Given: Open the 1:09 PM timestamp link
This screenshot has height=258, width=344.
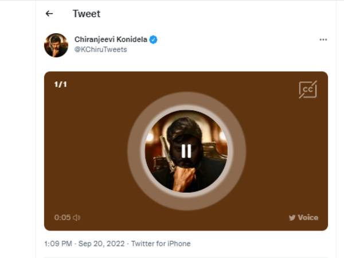Looking at the screenshot, I should (x=58, y=244).
